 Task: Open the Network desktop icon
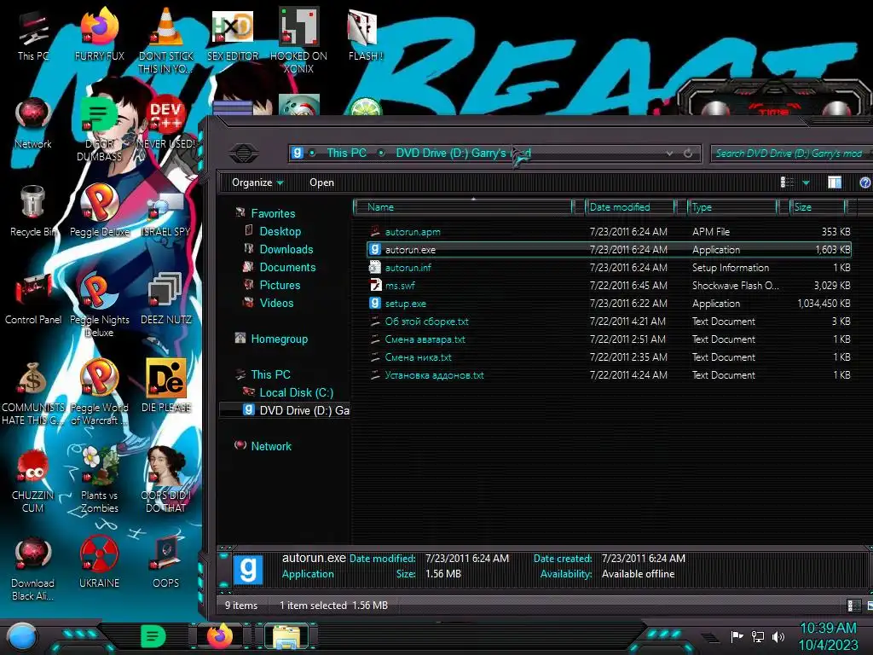33,124
